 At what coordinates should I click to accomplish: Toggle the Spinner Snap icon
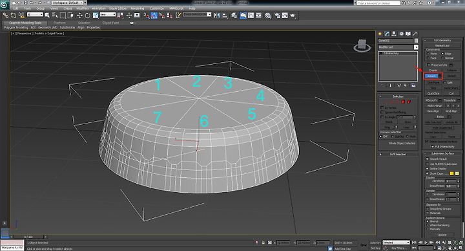click(169, 15)
